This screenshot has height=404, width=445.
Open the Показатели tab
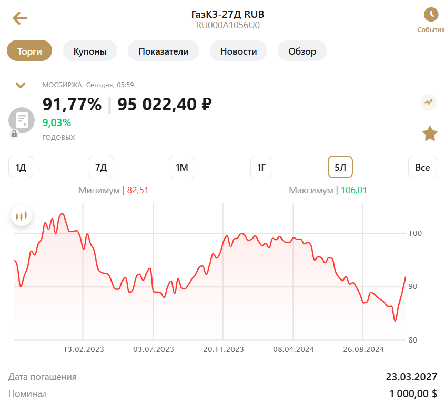coord(163,51)
